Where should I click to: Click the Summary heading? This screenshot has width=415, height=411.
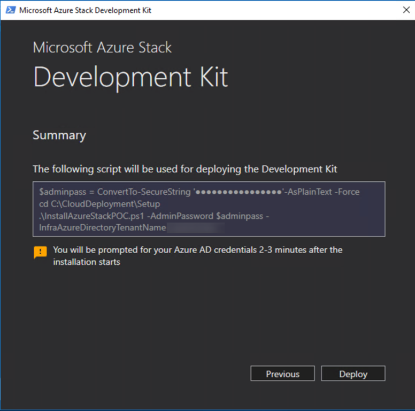(x=59, y=135)
